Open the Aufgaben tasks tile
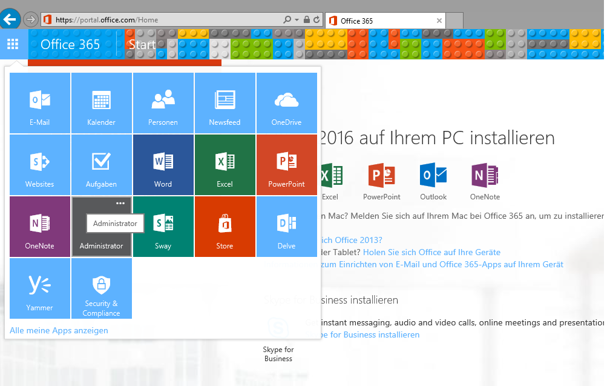This screenshot has height=386, width=610. click(102, 165)
